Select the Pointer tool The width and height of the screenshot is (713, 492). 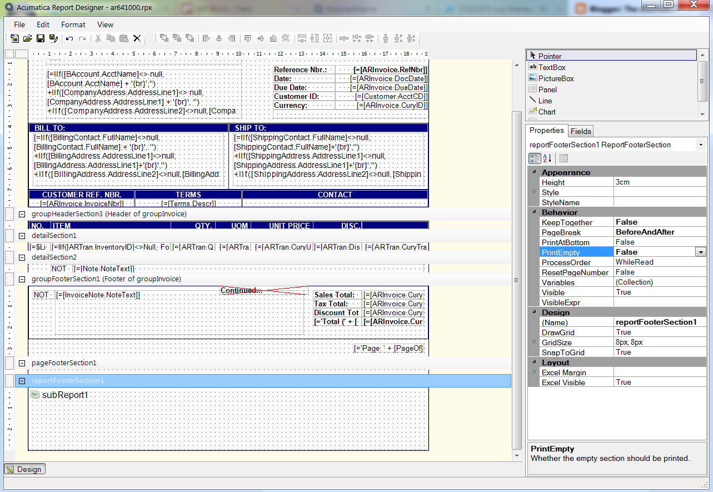point(556,54)
